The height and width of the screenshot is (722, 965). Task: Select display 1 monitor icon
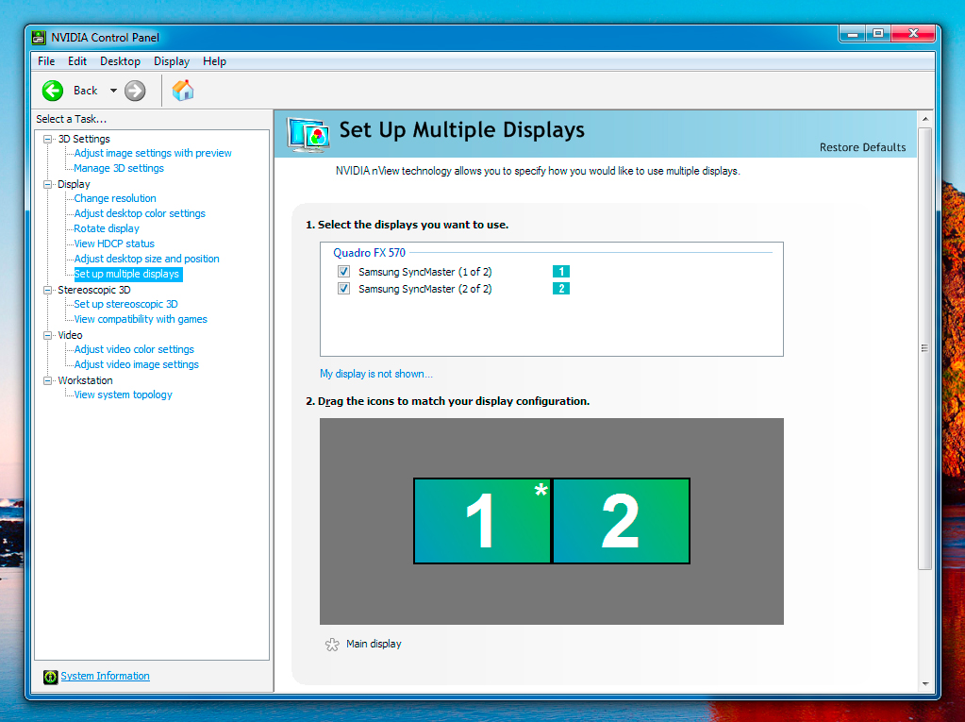tap(483, 521)
